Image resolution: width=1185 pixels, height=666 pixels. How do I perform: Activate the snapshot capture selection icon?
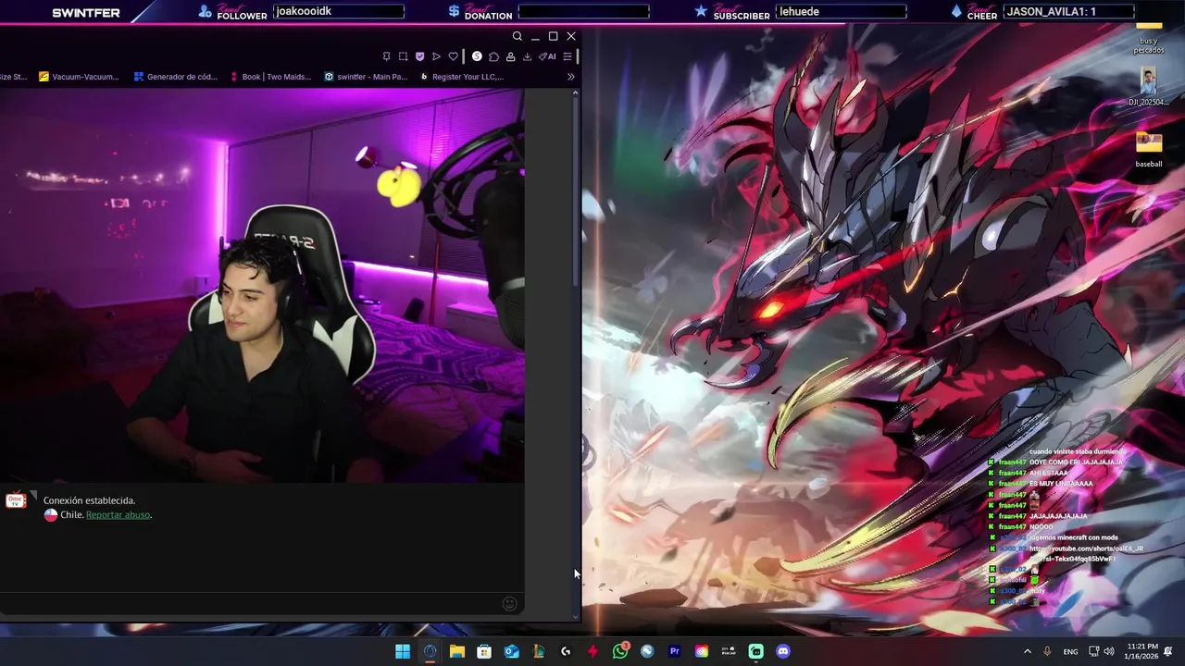click(x=403, y=56)
